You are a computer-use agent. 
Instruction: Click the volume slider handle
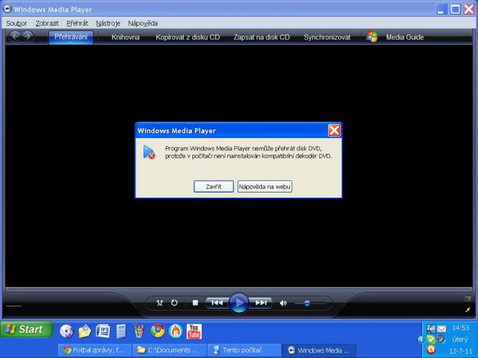[x=307, y=304]
